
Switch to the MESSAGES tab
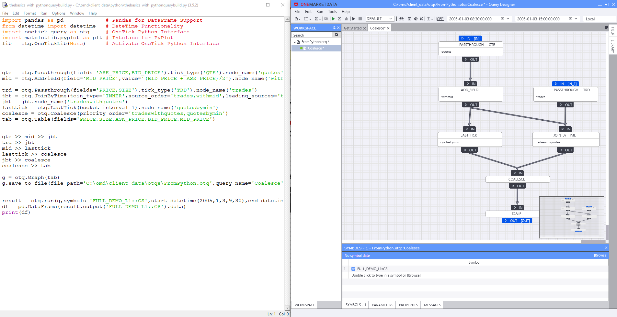432,305
